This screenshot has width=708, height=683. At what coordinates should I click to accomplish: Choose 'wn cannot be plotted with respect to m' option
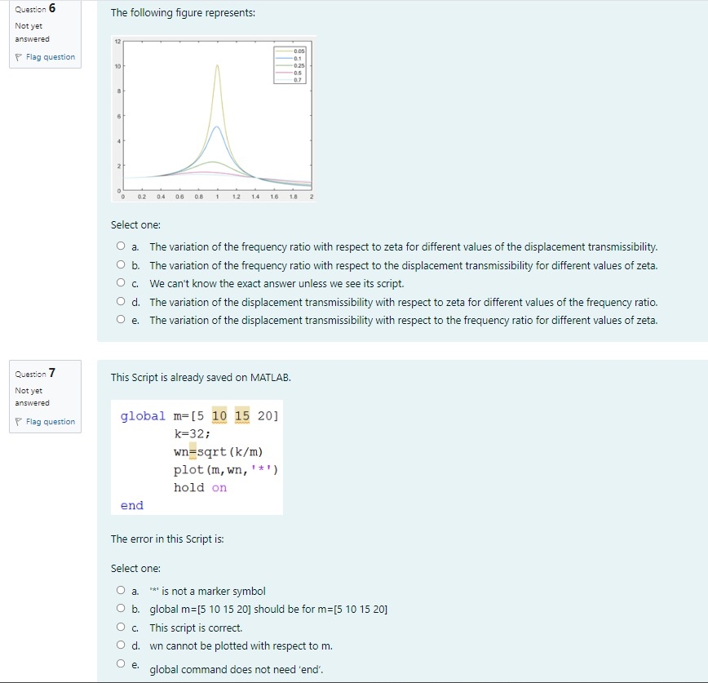point(121,645)
